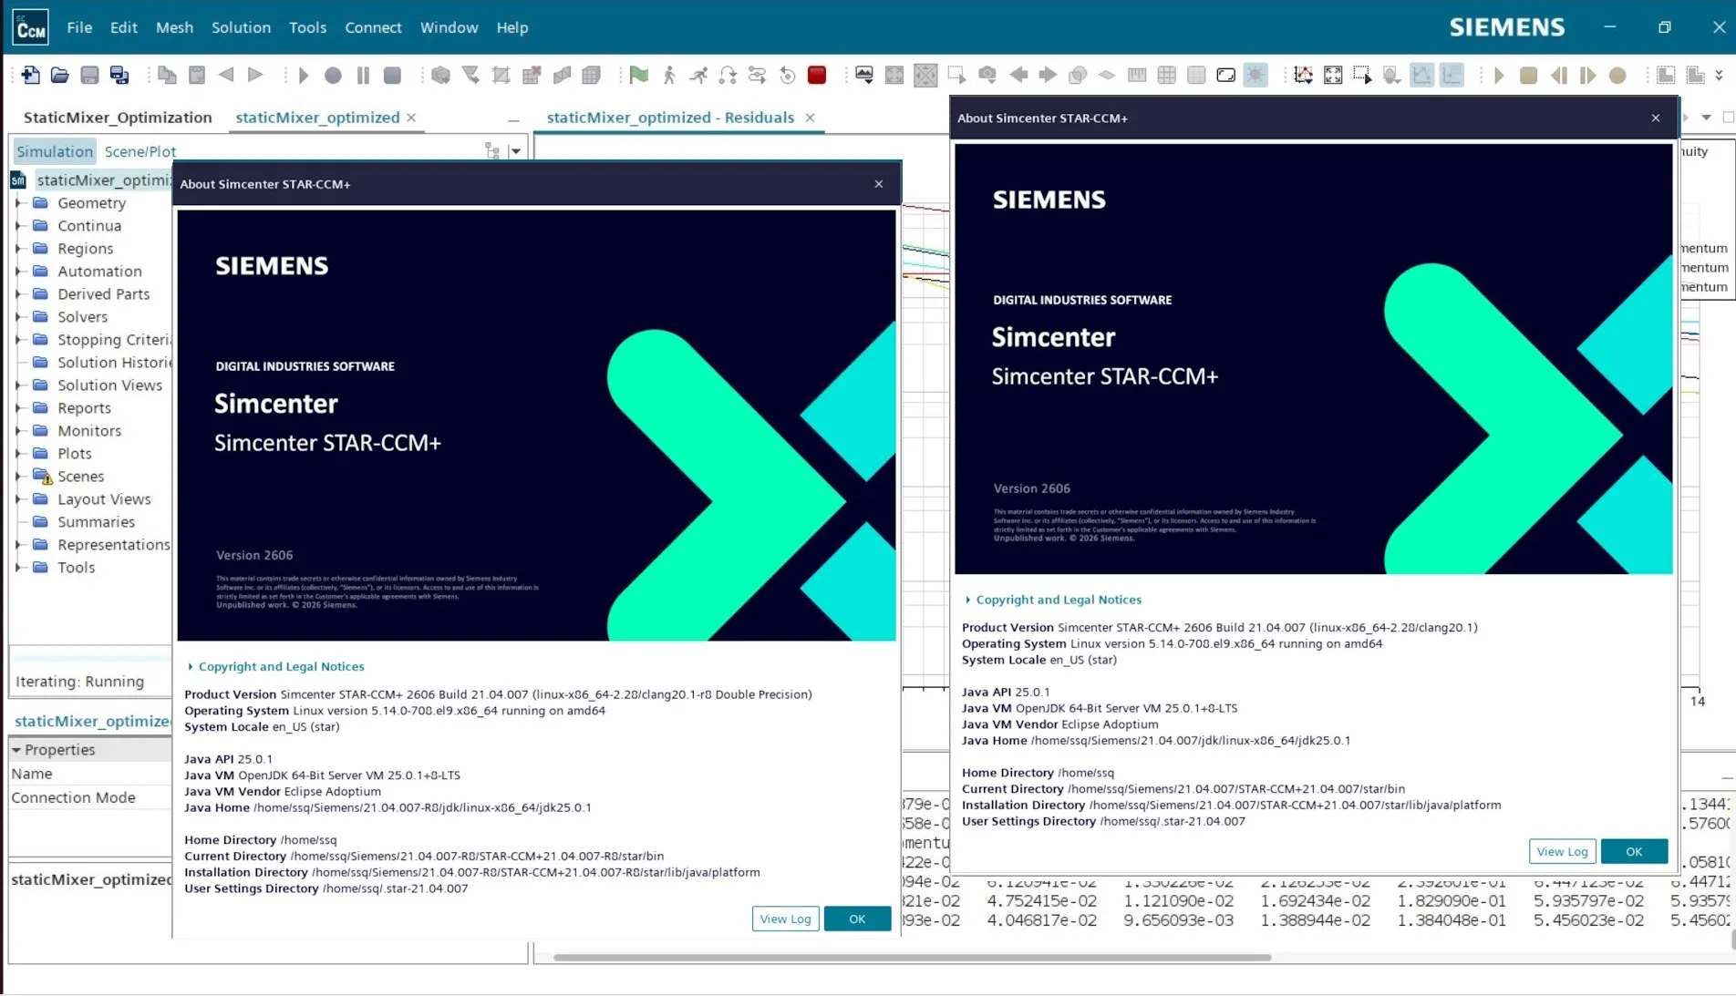Image resolution: width=1736 pixels, height=996 pixels.
Task: Click the create scene image dropdown icon
Action: point(863,76)
